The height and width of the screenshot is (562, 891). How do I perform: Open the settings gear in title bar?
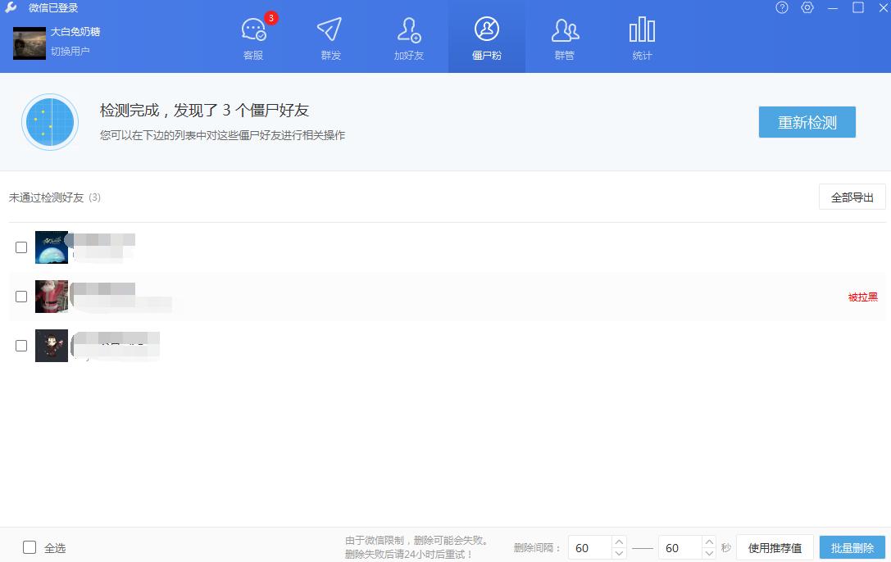[807, 8]
